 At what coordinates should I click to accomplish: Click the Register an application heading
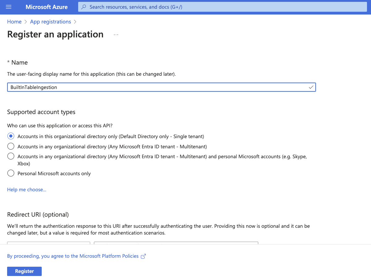pos(55,34)
